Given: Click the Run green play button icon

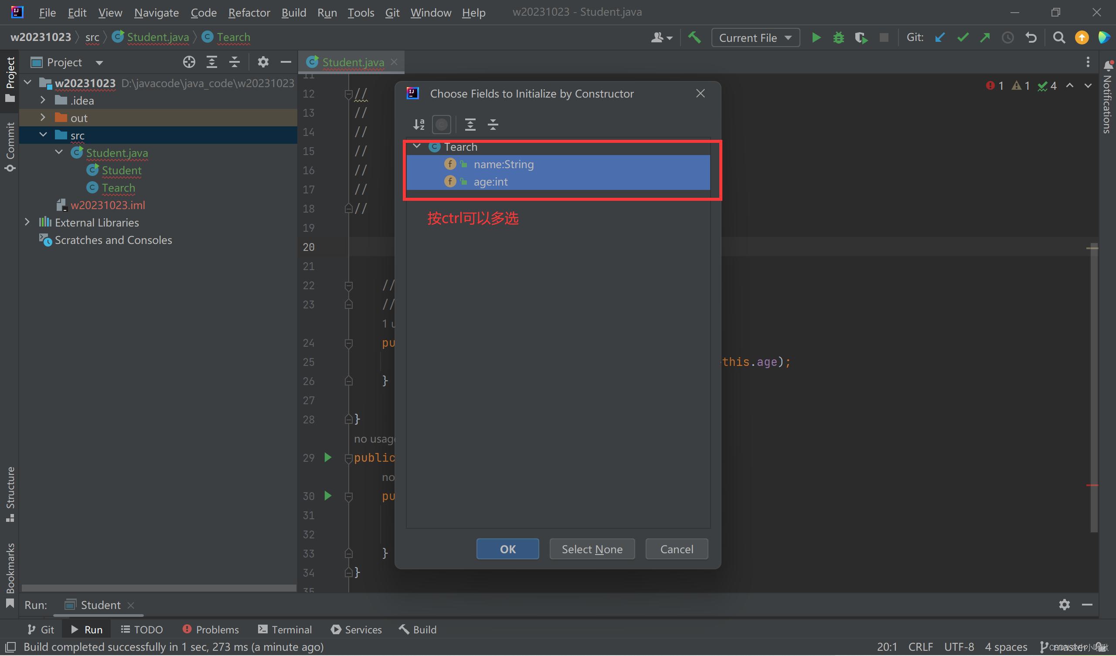Looking at the screenshot, I should pyautogui.click(x=815, y=37).
